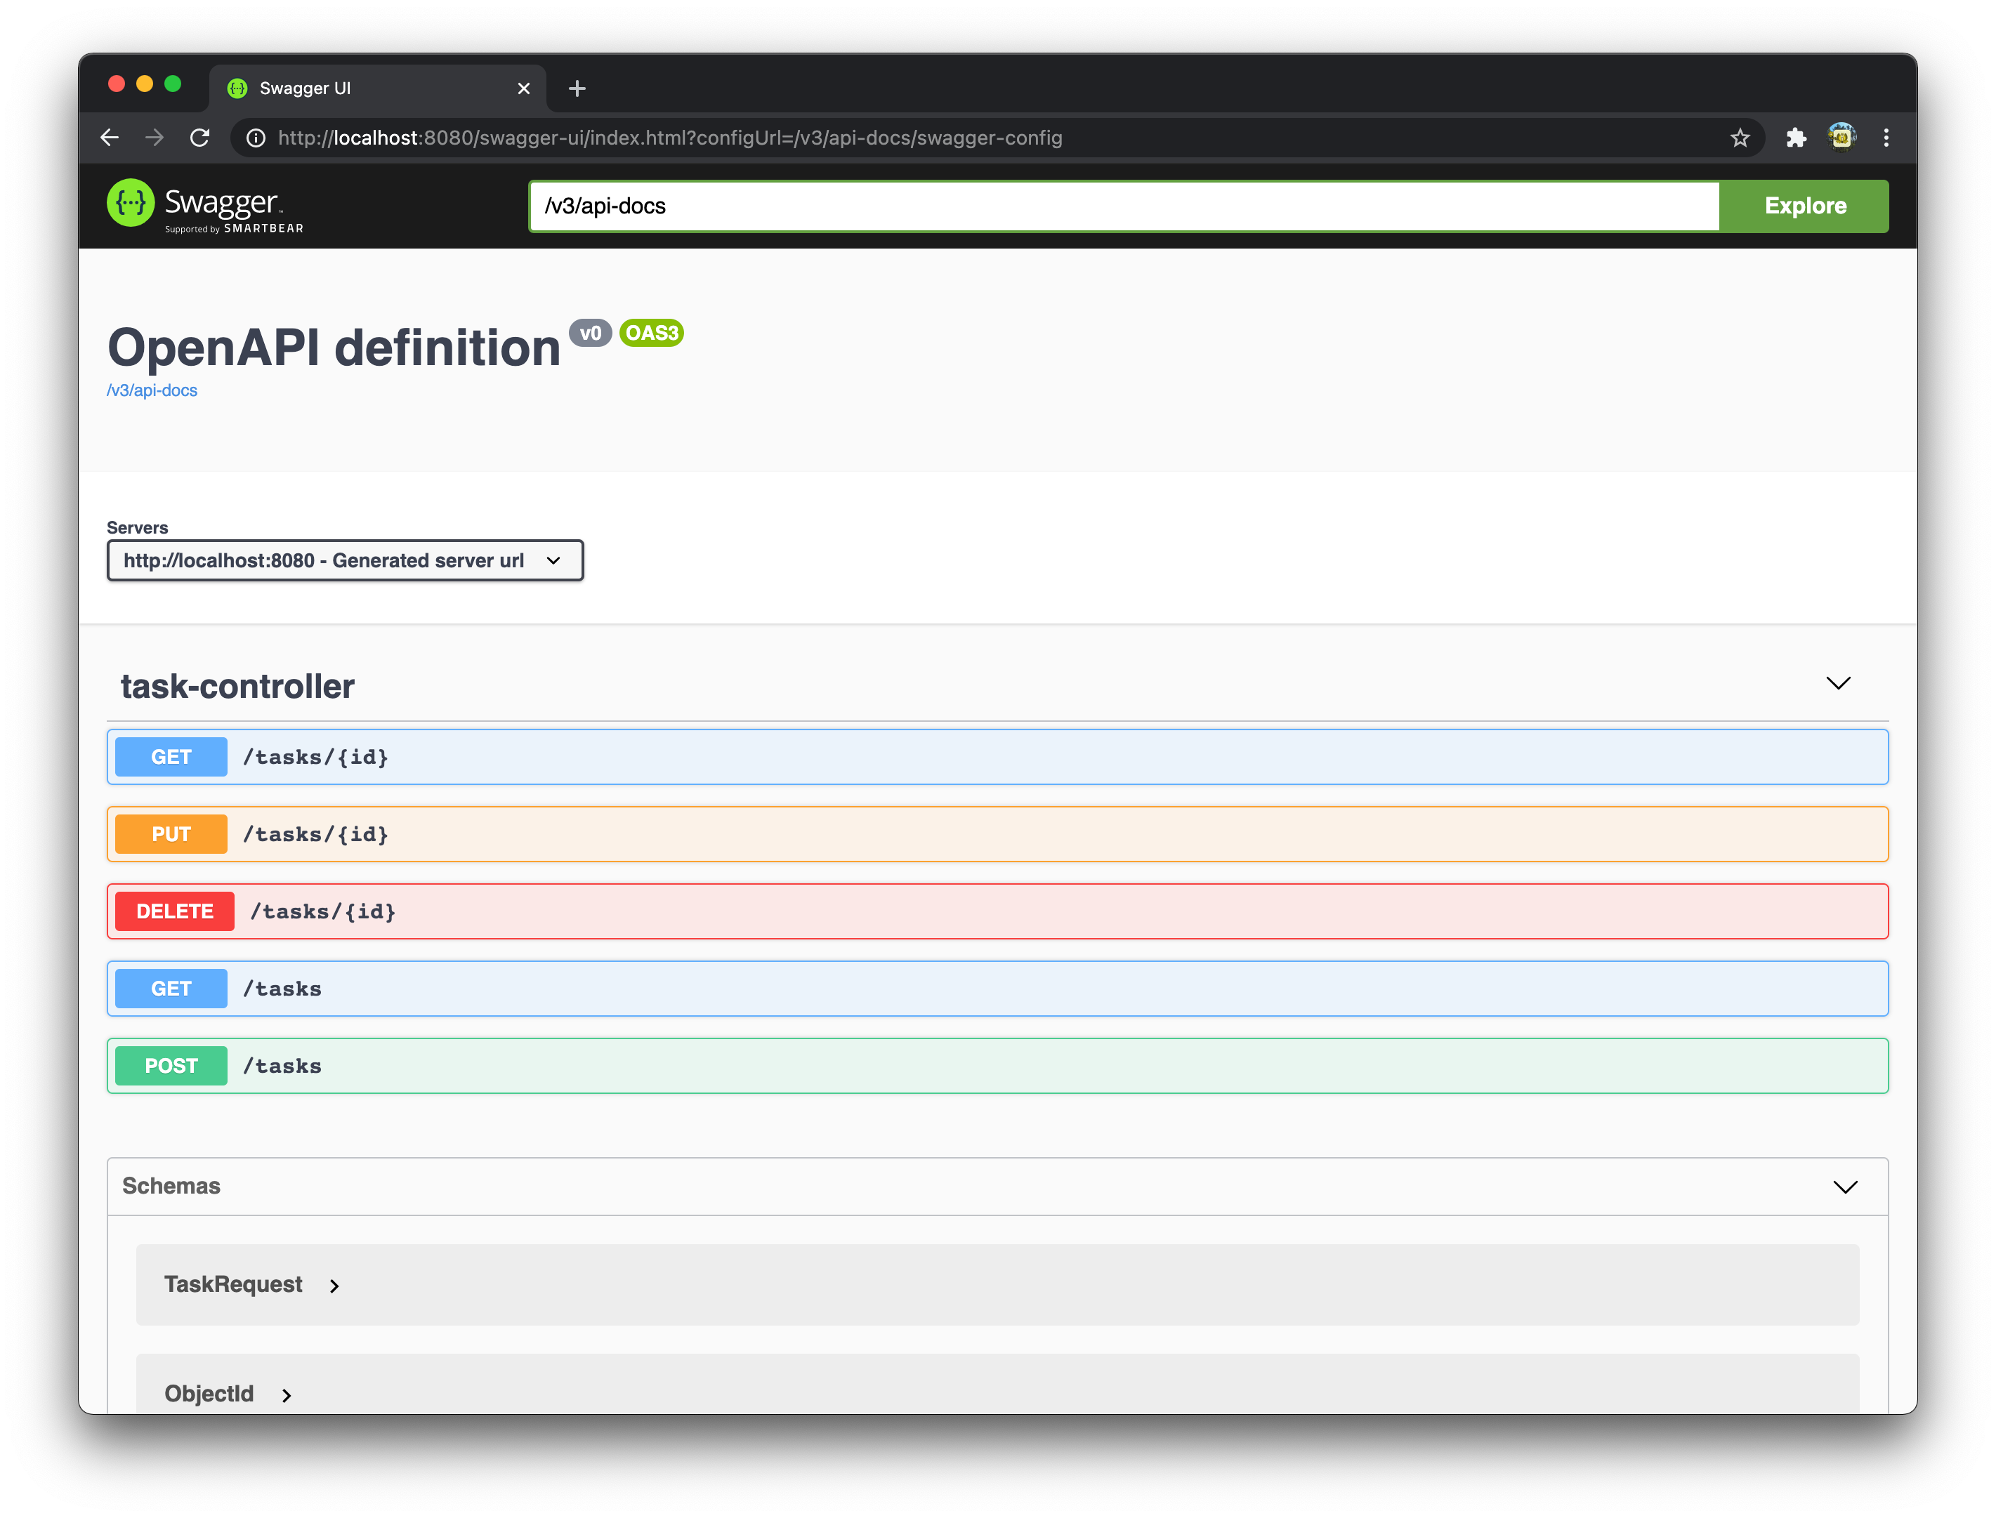Click the browser reload icon
Viewport: 1996px width, 1518px height.
coord(199,138)
